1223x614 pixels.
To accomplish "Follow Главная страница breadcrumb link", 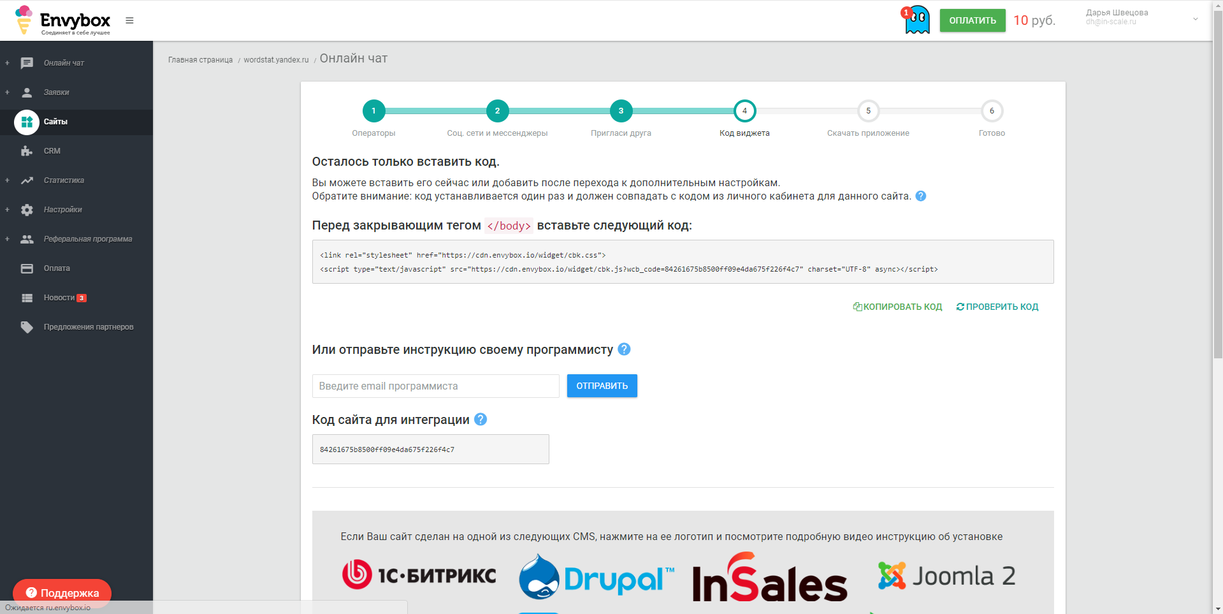I will pos(200,60).
